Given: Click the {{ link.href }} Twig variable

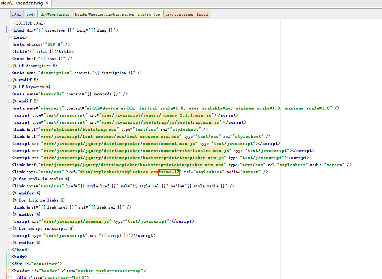Looking at the screenshot, I should [x=57, y=207].
